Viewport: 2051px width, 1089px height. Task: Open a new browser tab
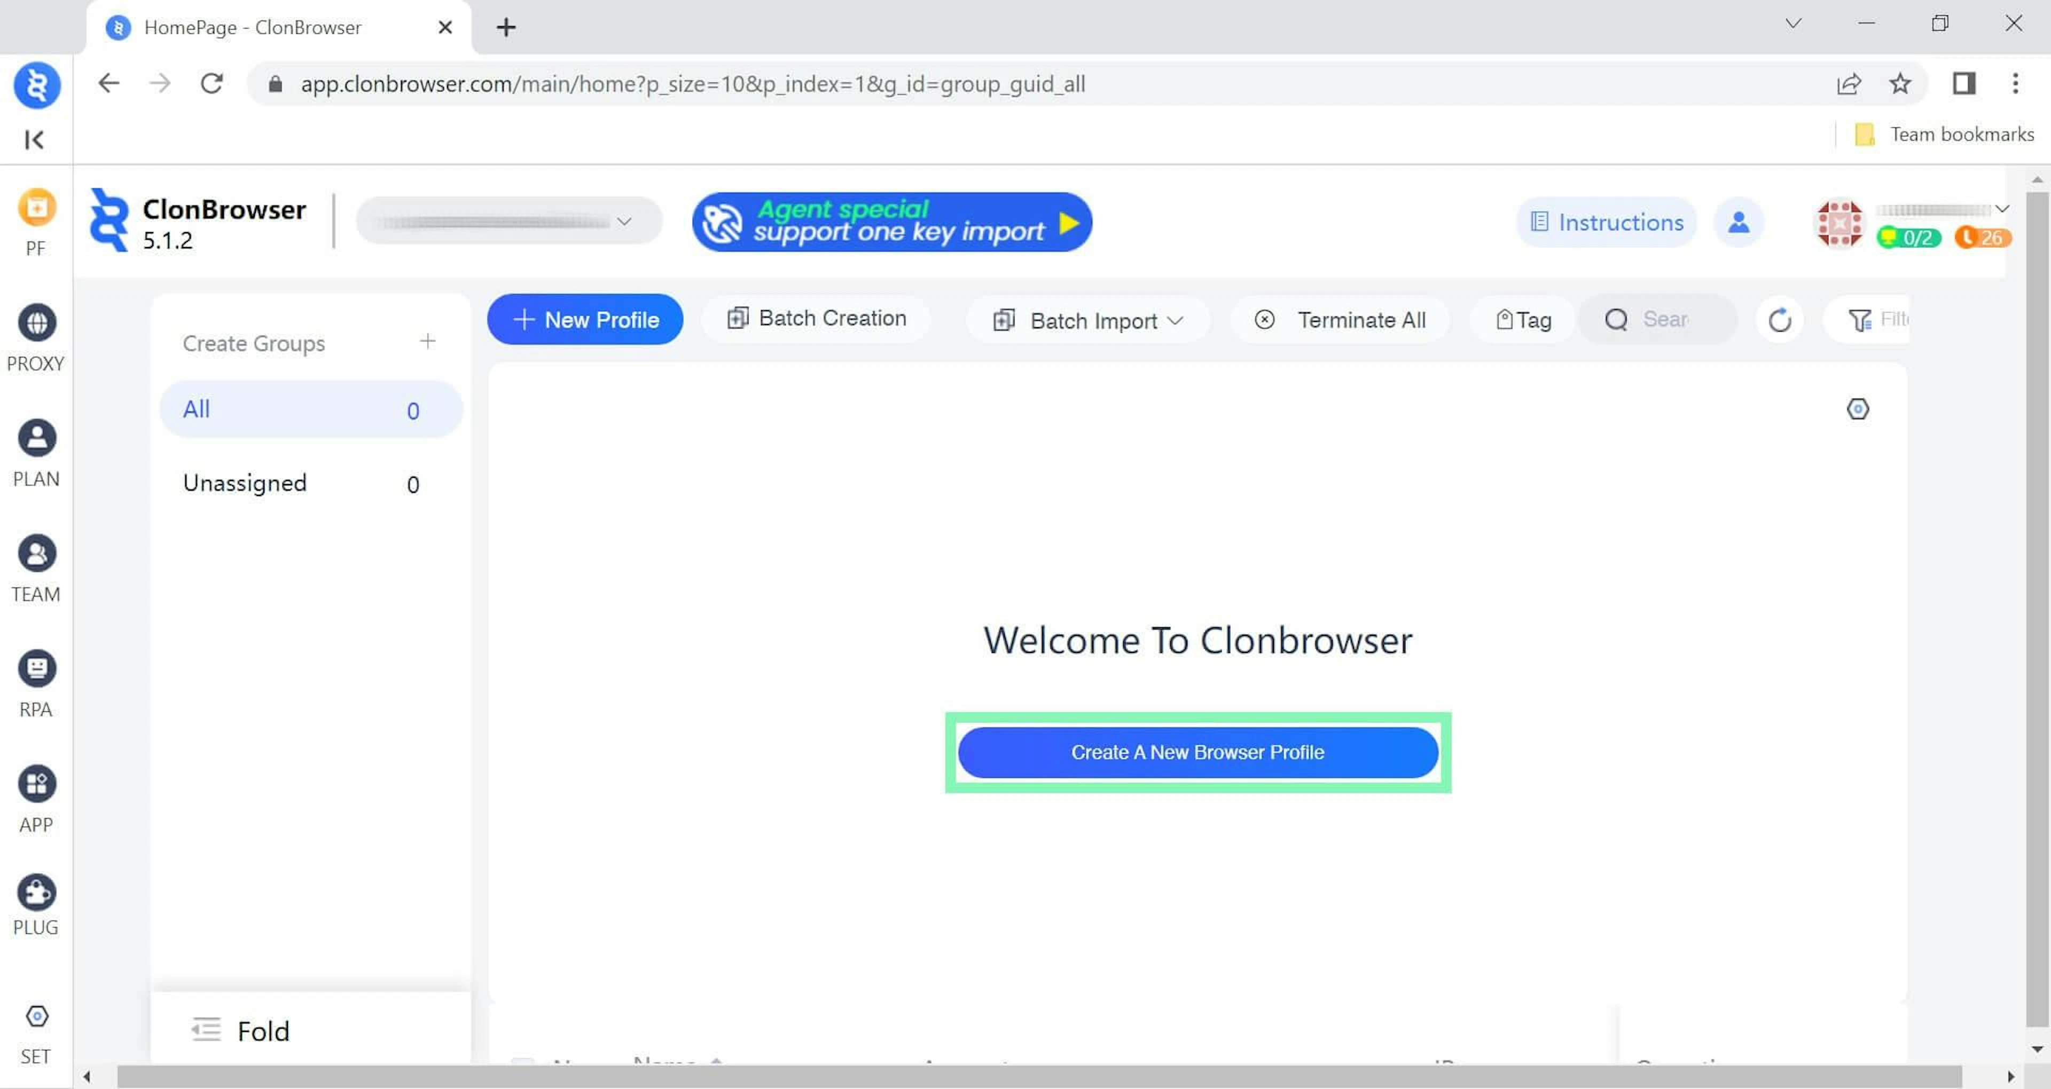[506, 28]
